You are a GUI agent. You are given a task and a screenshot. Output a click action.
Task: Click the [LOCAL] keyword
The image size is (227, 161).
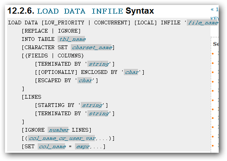pos(146,23)
